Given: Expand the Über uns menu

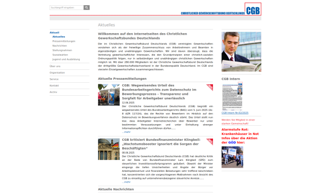Looking at the screenshot, I should click(55, 66).
